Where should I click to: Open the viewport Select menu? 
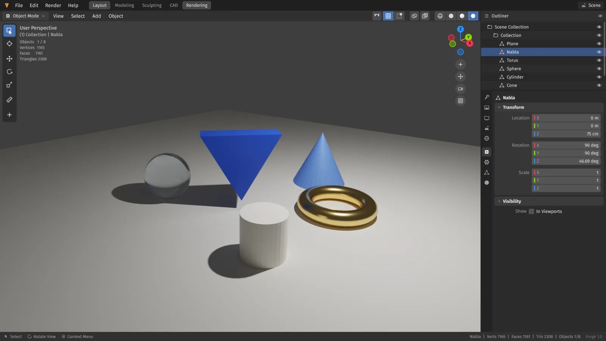(x=78, y=16)
